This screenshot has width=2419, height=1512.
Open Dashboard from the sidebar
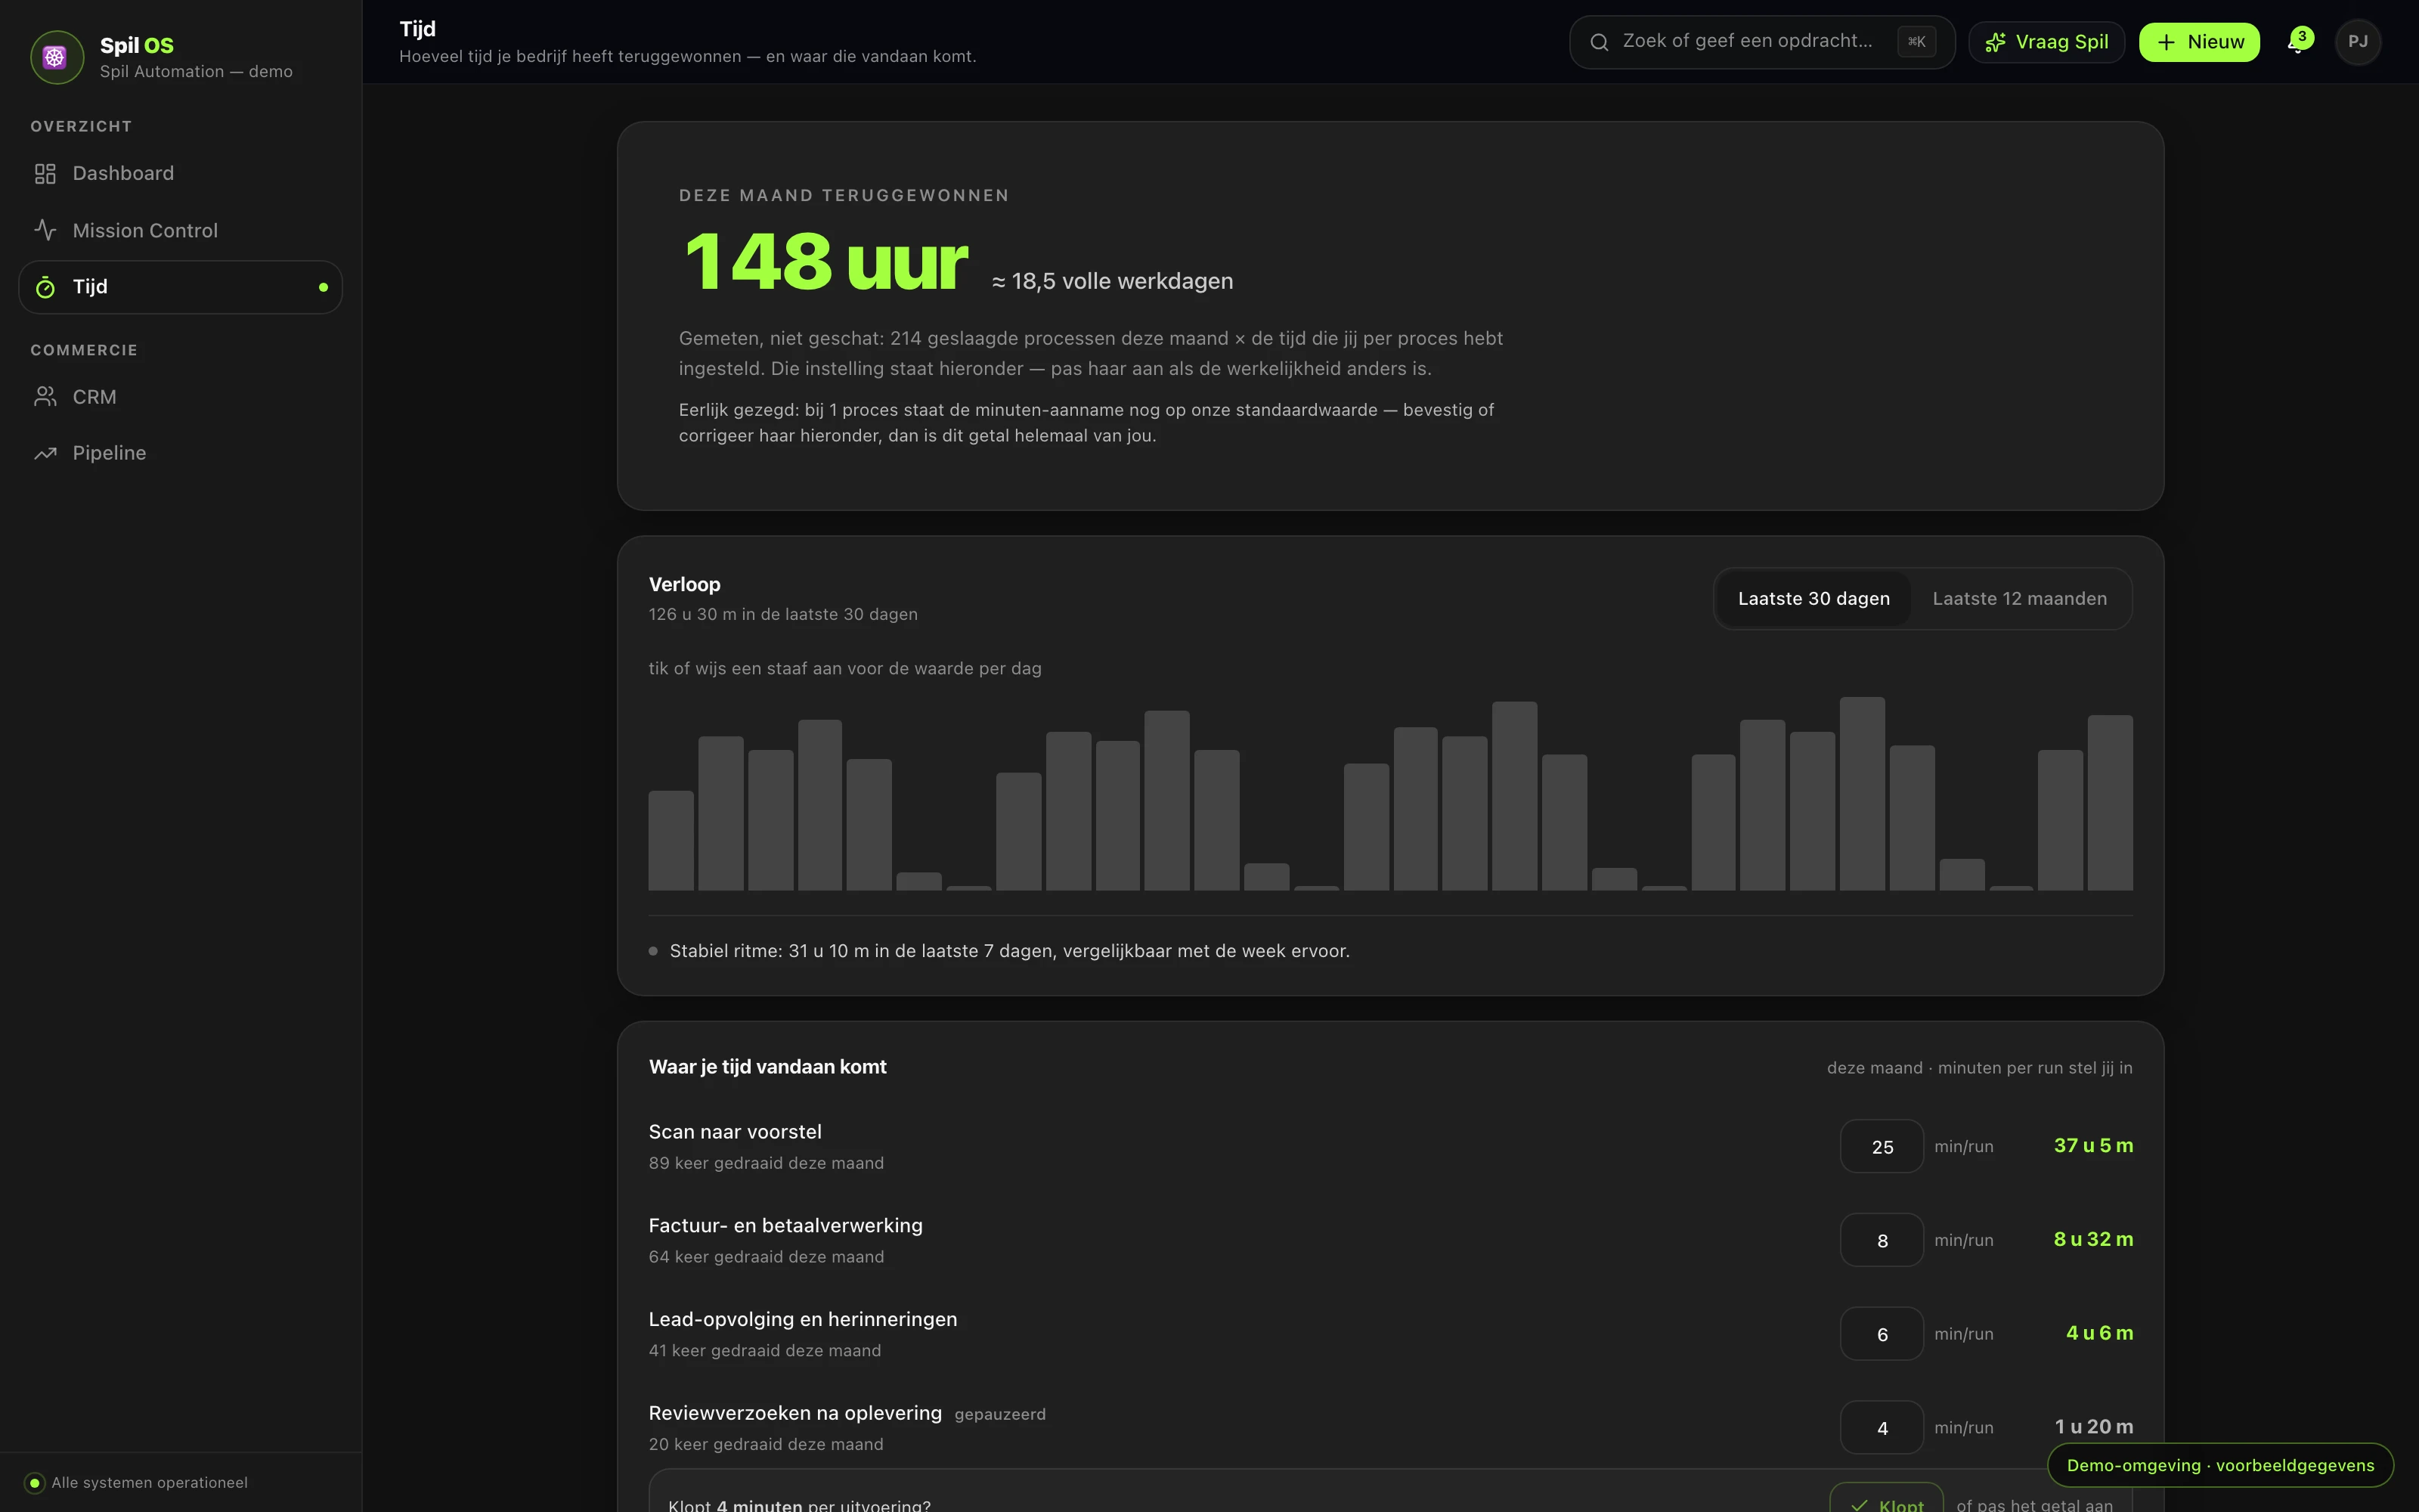tap(180, 174)
